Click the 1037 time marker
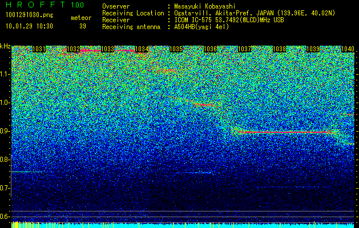The image size is (359, 228). click(x=245, y=49)
